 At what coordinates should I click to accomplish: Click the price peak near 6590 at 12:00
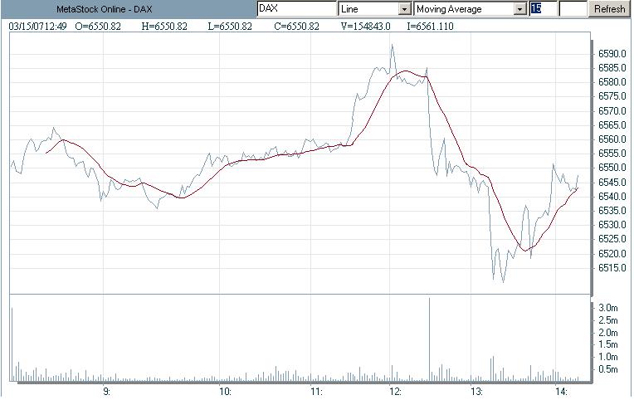pyautogui.click(x=392, y=46)
